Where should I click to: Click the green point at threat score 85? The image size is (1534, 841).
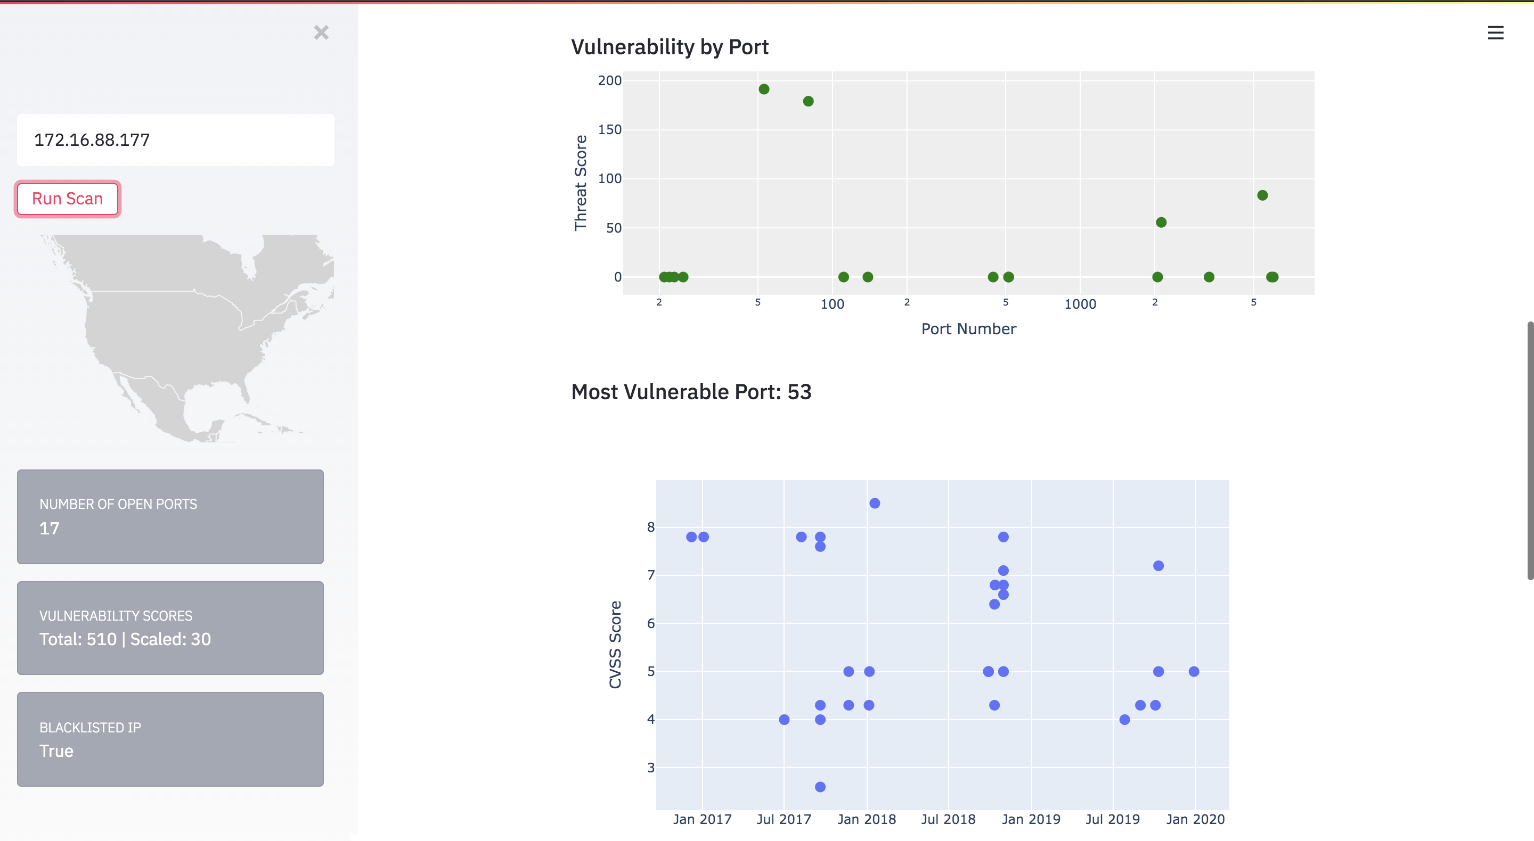[x=1262, y=195]
